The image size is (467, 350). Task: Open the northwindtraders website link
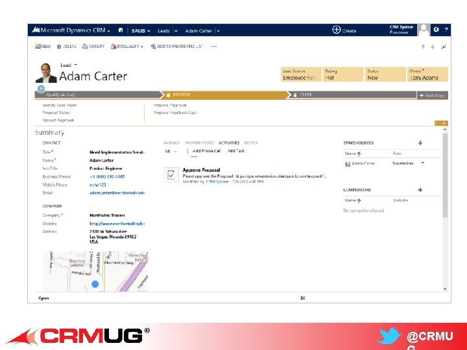coord(117,224)
